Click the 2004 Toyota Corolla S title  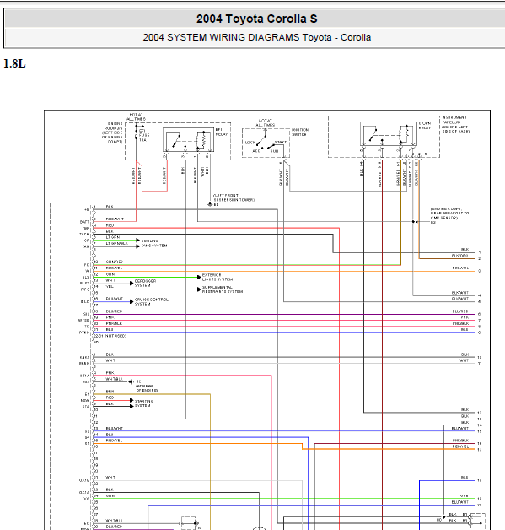(257, 19)
